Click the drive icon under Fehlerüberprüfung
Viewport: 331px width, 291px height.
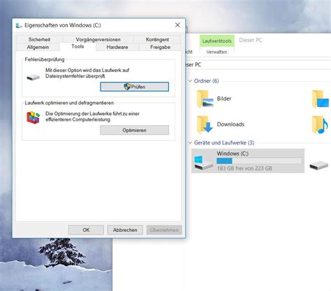pyautogui.click(x=34, y=77)
